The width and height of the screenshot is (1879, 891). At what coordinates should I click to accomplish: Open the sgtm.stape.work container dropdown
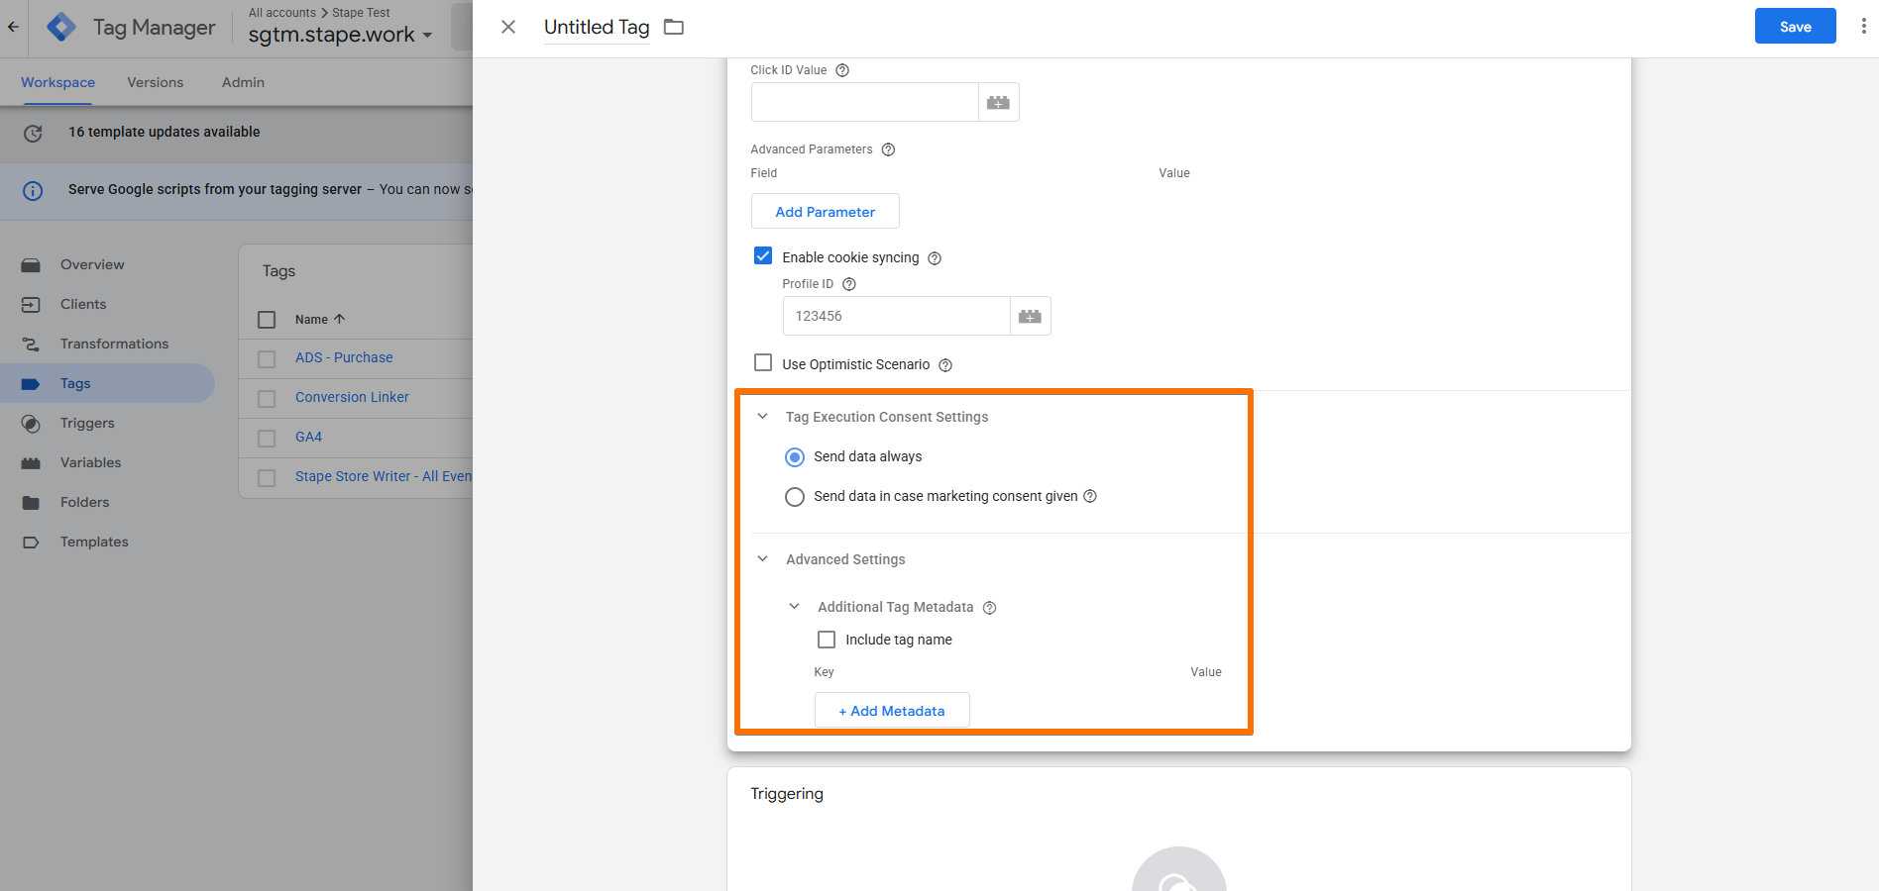point(340,35)
